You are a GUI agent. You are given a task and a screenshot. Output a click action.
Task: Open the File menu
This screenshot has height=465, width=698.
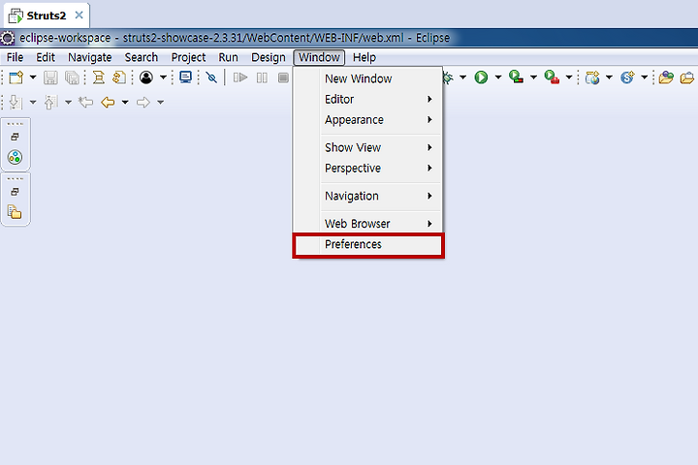point(15,57)
